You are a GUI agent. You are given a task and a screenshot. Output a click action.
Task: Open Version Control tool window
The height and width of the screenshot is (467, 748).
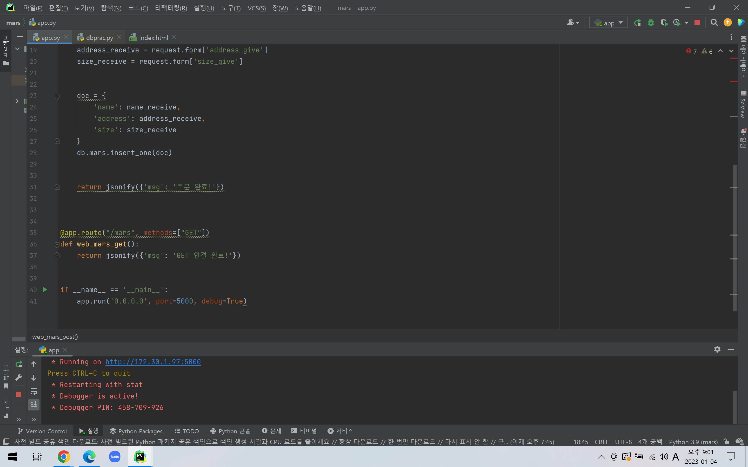42,431
